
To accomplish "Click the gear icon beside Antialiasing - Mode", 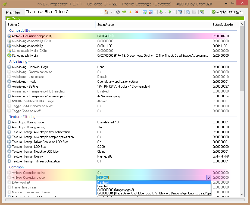I will coord(9,82).
